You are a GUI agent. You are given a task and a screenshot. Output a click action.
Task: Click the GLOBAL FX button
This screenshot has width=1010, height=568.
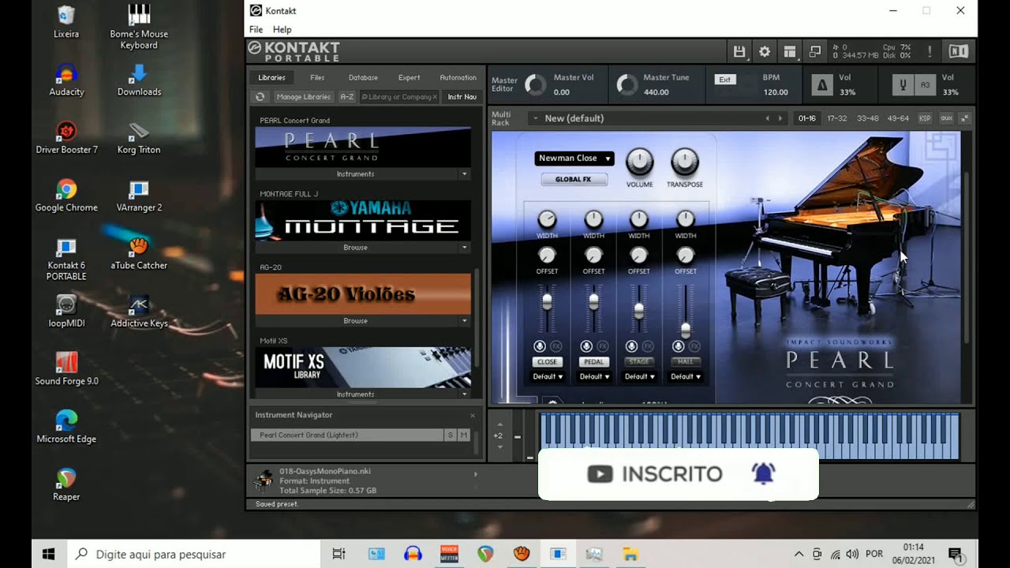574,179
